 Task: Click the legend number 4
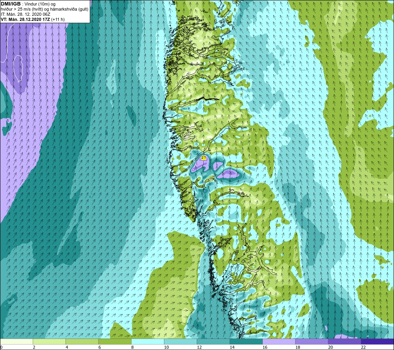tap(67, 347)
